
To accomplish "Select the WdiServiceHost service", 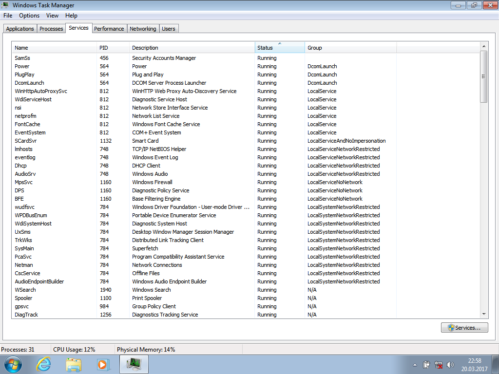I will (x=33, y=99).
